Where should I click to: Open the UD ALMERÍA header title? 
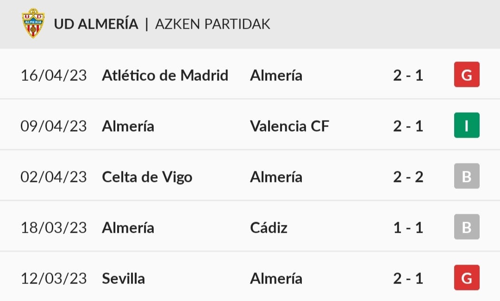[96, 24]
